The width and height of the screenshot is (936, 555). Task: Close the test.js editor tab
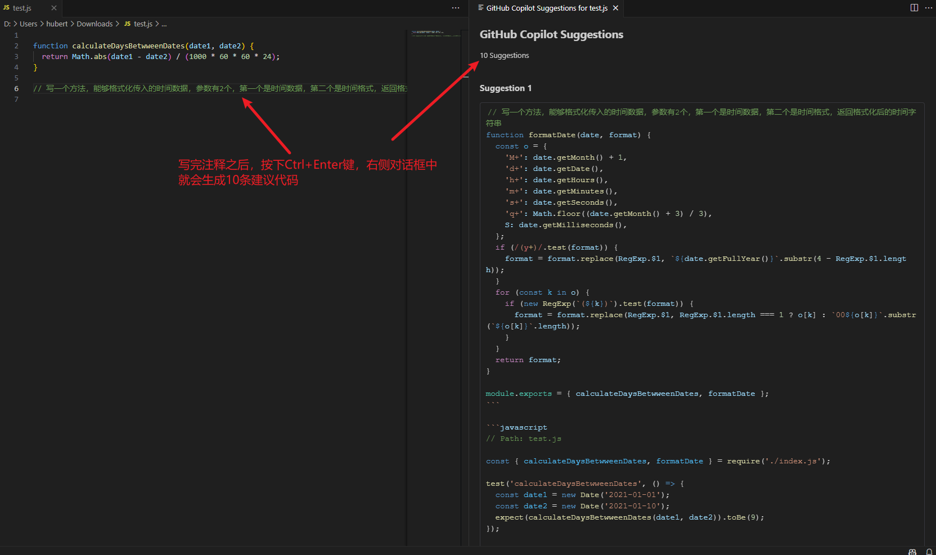coord(54,8)
